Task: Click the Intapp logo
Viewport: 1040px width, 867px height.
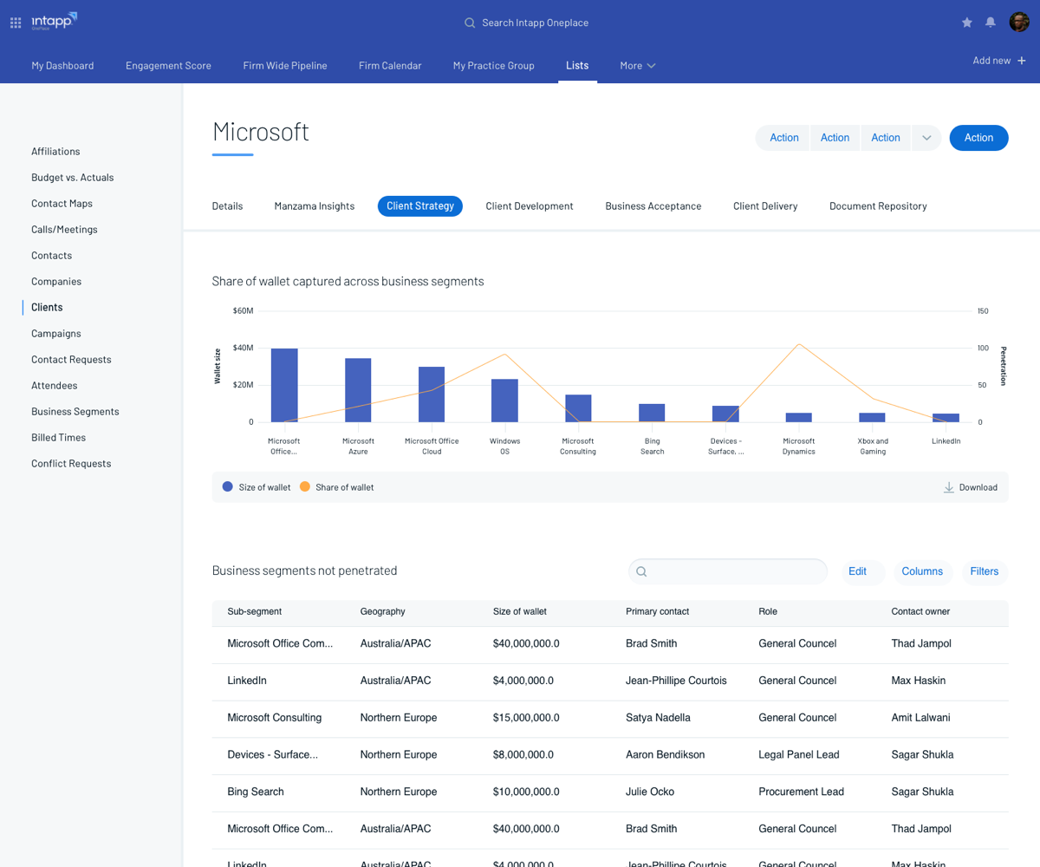Action: click(x=54, y=21)
